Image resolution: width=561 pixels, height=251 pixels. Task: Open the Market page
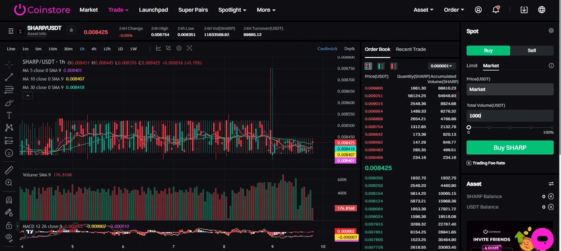88,10
